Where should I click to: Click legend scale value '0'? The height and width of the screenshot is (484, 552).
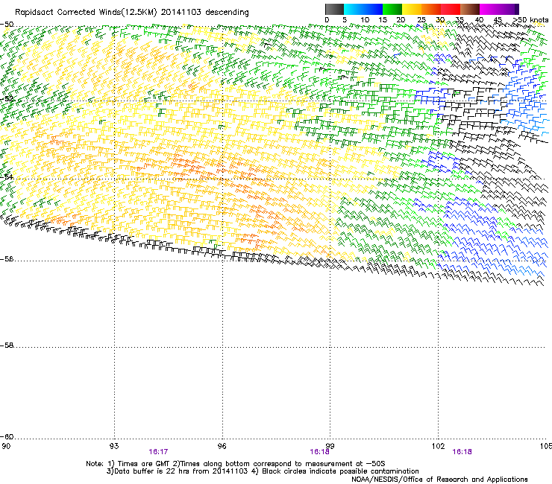click(327, 20)
